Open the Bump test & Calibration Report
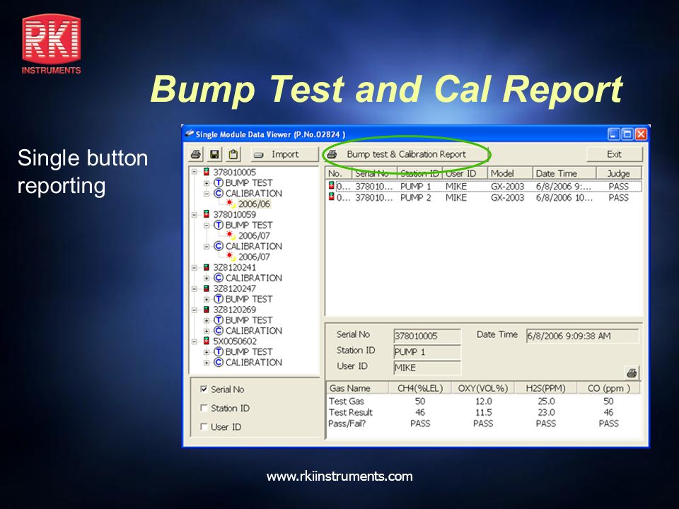This screenshot has width=679, height=509. [405, 154]
